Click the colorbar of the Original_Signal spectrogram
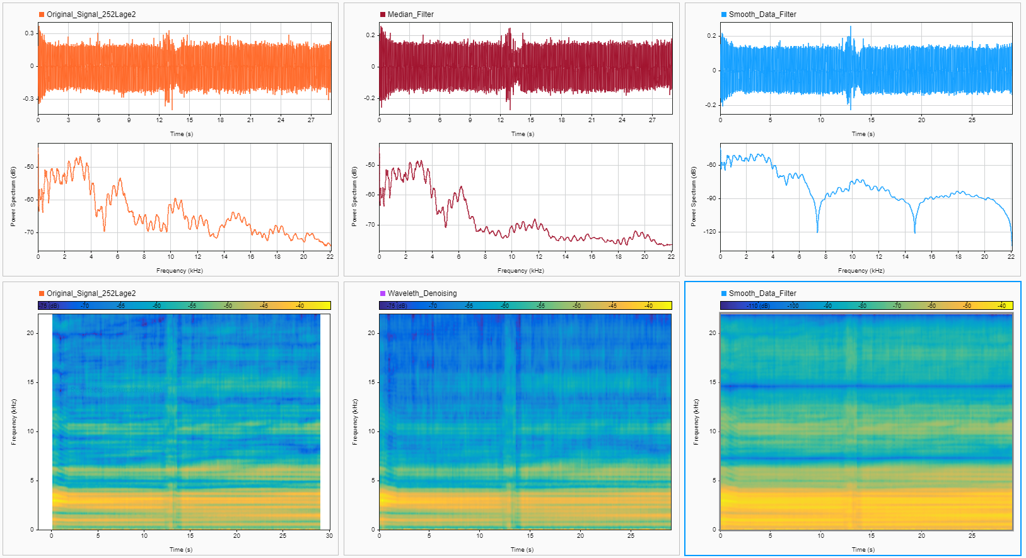Image resolution: width=1026 pixels, height=558 pixels. 184,305
